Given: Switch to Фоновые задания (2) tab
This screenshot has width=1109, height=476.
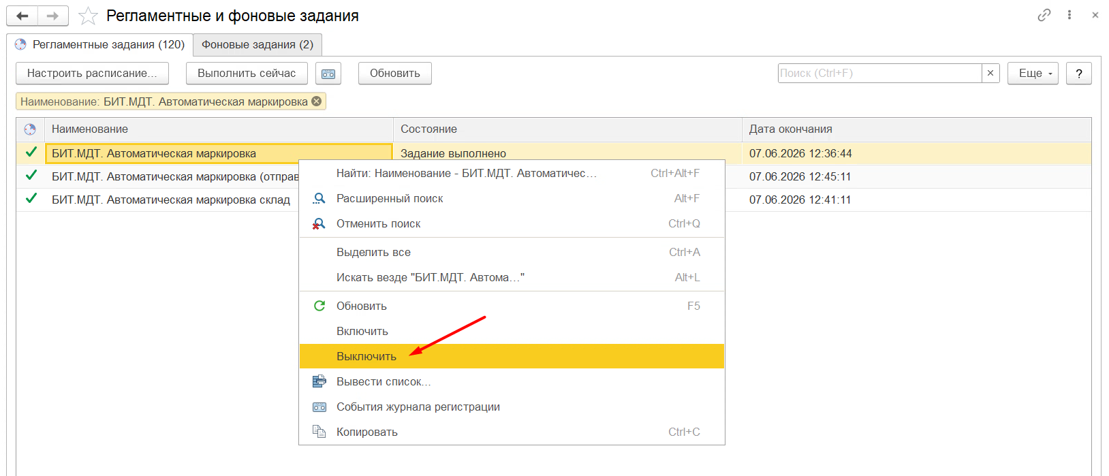Looking at the screenshot, I should point(257,44).
